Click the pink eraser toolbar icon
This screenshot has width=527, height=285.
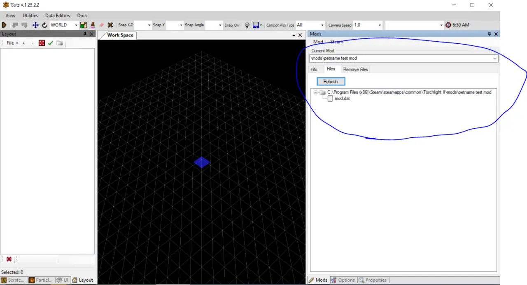(101, 25)
